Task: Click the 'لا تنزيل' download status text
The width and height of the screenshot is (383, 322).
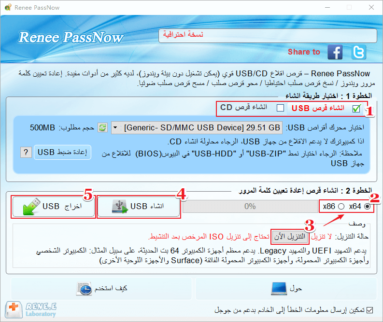Action: (321, 237)
